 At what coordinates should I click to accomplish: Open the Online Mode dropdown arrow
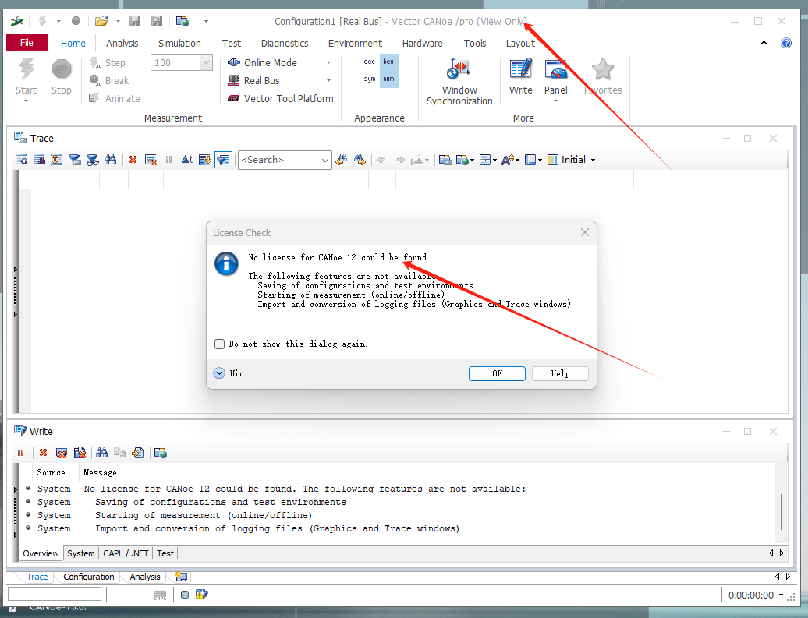(328, 63)
